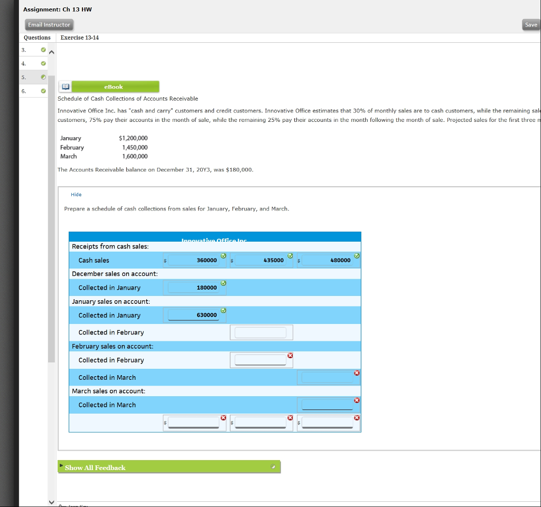Click the feedback progress indicator on Show All Feedback bar
The width and height of the screenshot is (541, 507).
273,466
